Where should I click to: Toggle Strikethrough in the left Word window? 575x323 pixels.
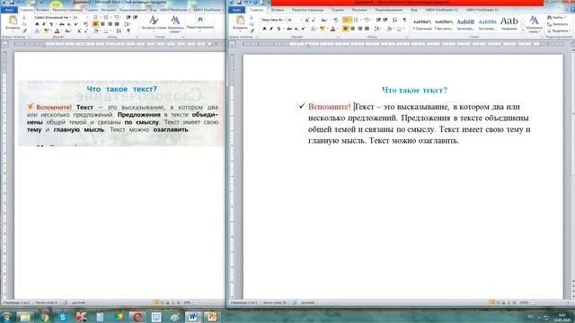point(61,24)
